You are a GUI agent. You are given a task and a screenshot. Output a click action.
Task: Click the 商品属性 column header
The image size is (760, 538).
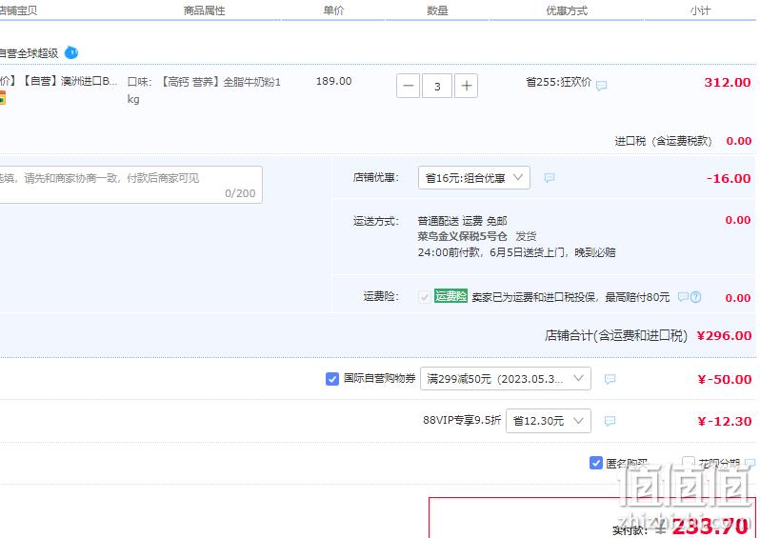(x=204, y=10)
